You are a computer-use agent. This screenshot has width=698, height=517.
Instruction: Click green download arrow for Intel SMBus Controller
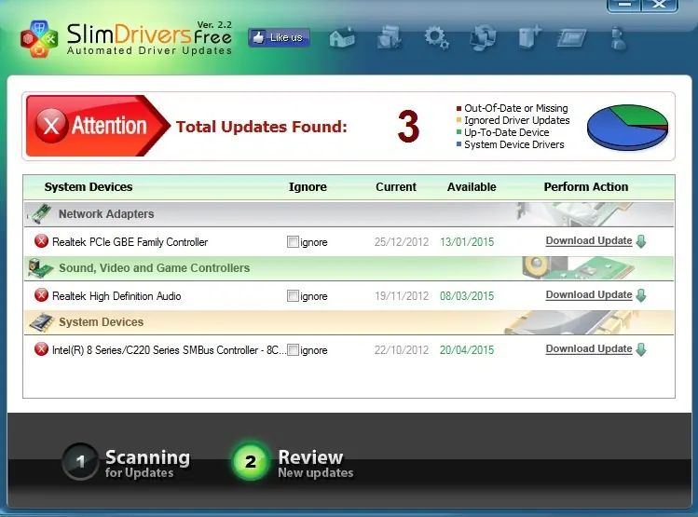pos(641,349)
